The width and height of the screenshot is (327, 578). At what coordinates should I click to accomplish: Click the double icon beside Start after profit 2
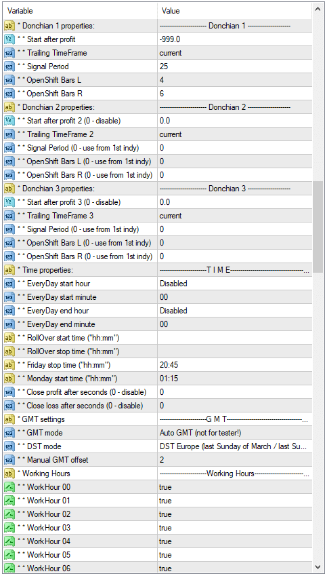click(x=9, y=121)
